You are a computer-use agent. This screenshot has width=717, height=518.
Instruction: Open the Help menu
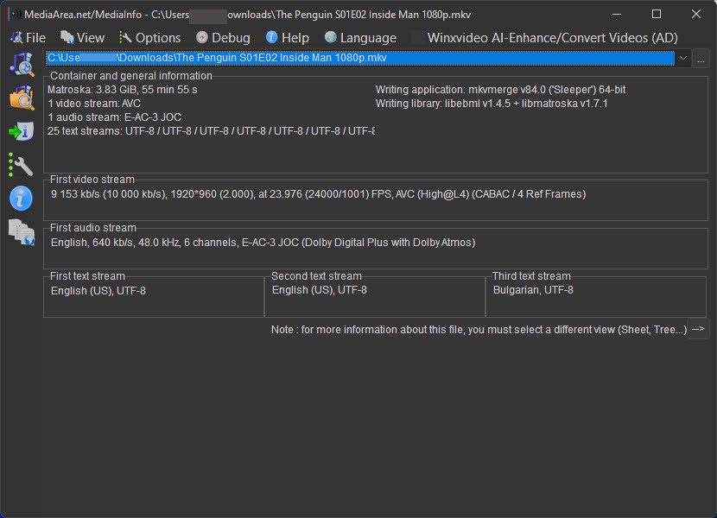pyautogui.click(x=287, y=38)
